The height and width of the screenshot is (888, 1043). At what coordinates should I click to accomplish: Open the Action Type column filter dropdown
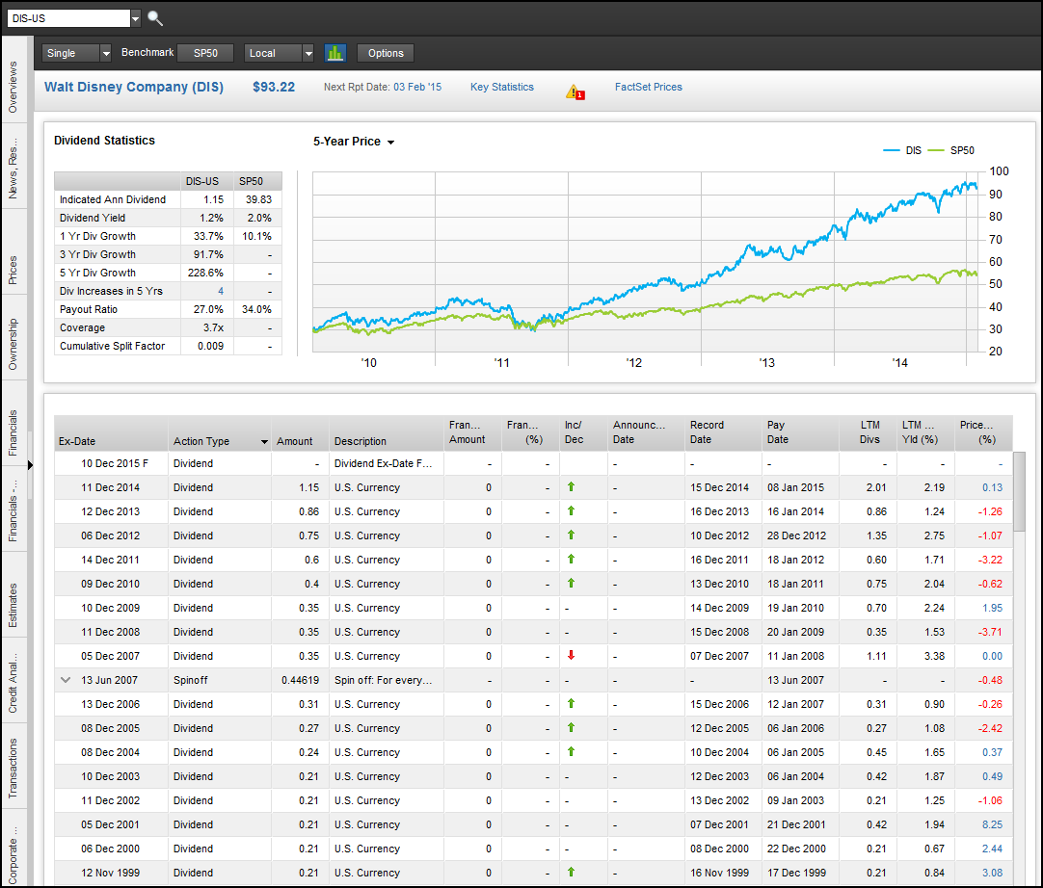pos(262,440)
